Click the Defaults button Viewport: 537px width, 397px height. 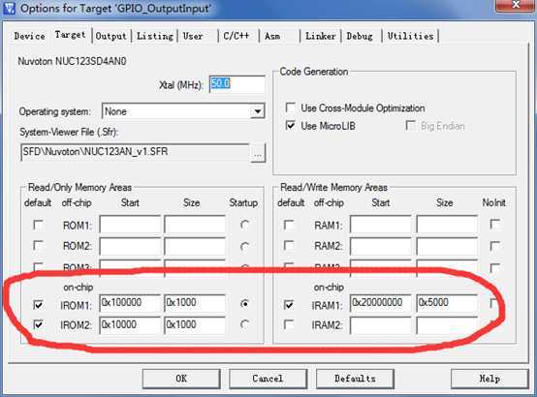click(x=355, y=379)
